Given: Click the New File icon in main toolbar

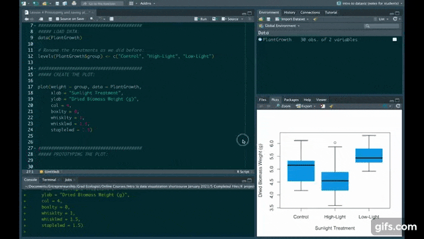Looking at the screenshot, I should [x=24, y=3].
